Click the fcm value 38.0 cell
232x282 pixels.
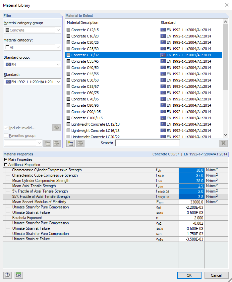click(192, 181)
